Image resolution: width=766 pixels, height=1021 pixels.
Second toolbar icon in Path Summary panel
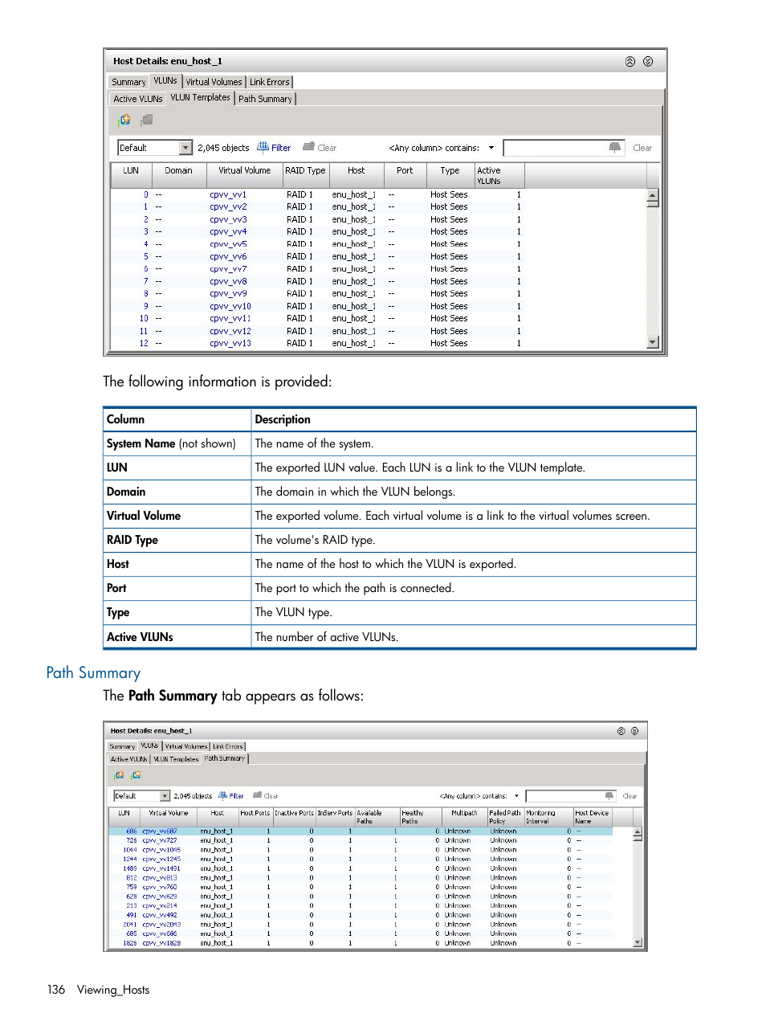[x=136, y=775]
